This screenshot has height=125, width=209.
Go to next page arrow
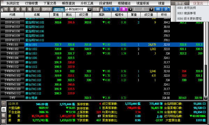pyautogui.click(x=151, y=9)
